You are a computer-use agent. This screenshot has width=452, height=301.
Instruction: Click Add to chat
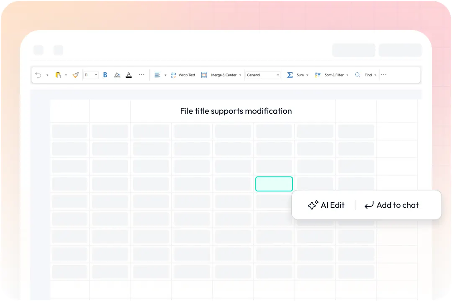click(392, 205)
